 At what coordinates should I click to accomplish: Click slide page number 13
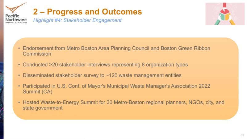242,135
